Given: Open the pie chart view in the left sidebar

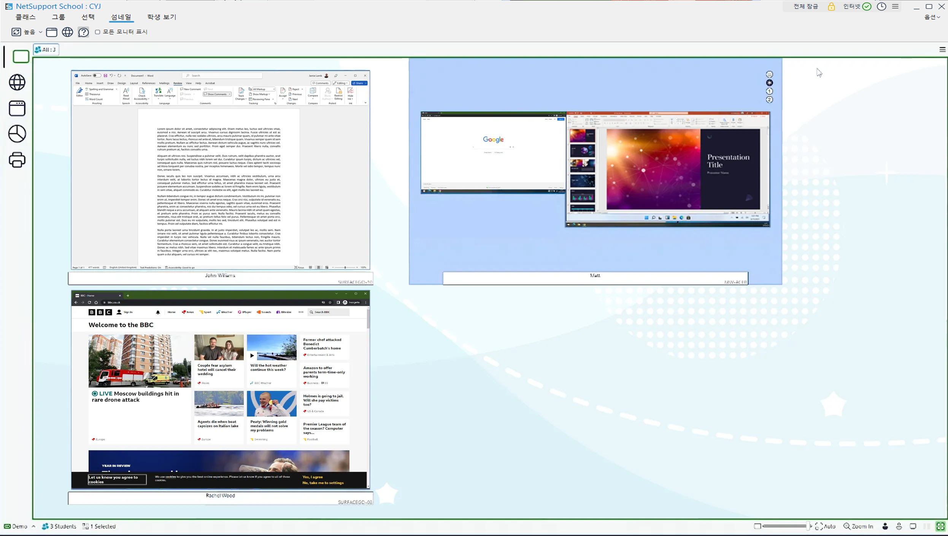Looking at the screenshot, I should click(x=17, y=134).
